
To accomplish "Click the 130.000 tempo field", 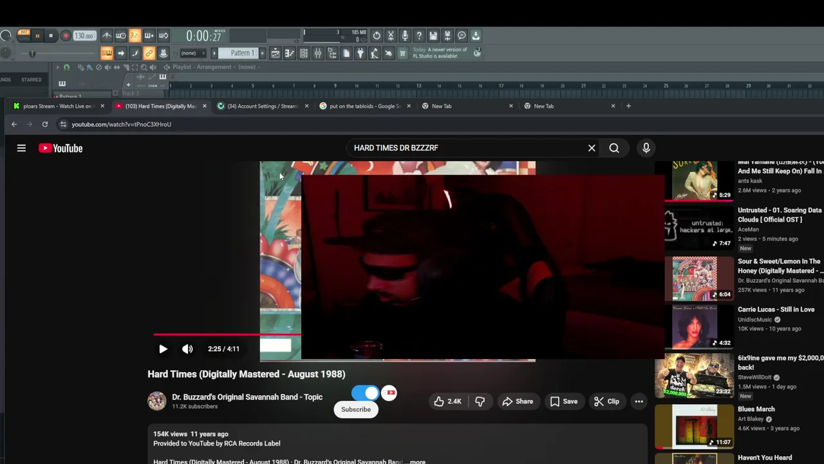I will coord(84,36).
